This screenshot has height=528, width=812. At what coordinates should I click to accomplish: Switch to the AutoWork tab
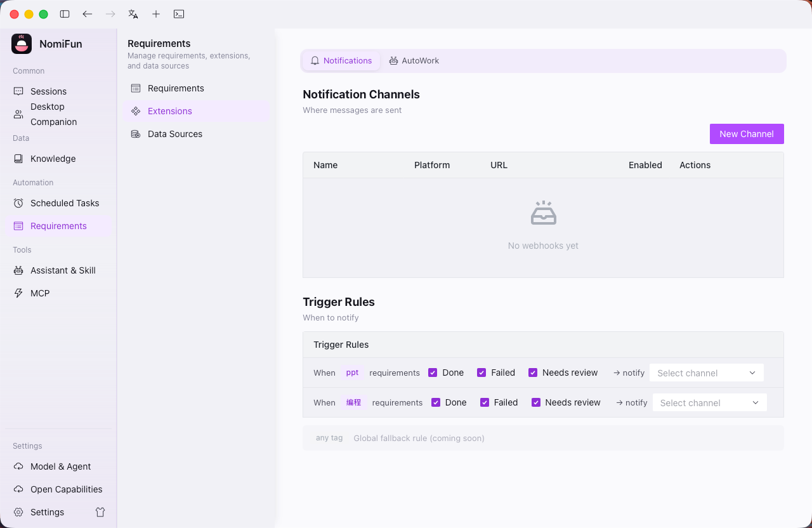point(414,61)
